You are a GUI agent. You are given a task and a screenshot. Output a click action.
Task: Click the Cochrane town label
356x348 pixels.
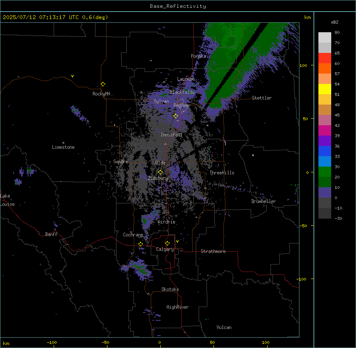pos(133,235)
